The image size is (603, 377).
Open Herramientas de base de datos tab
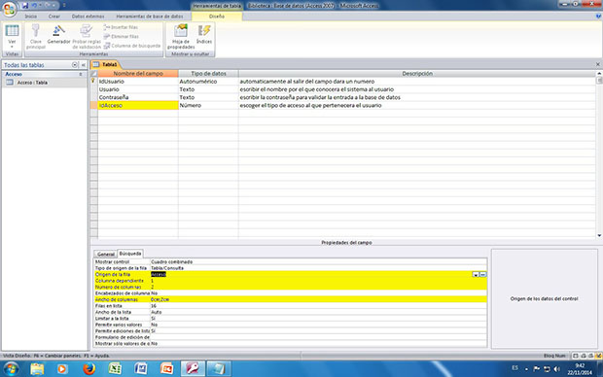pos(150,17)
